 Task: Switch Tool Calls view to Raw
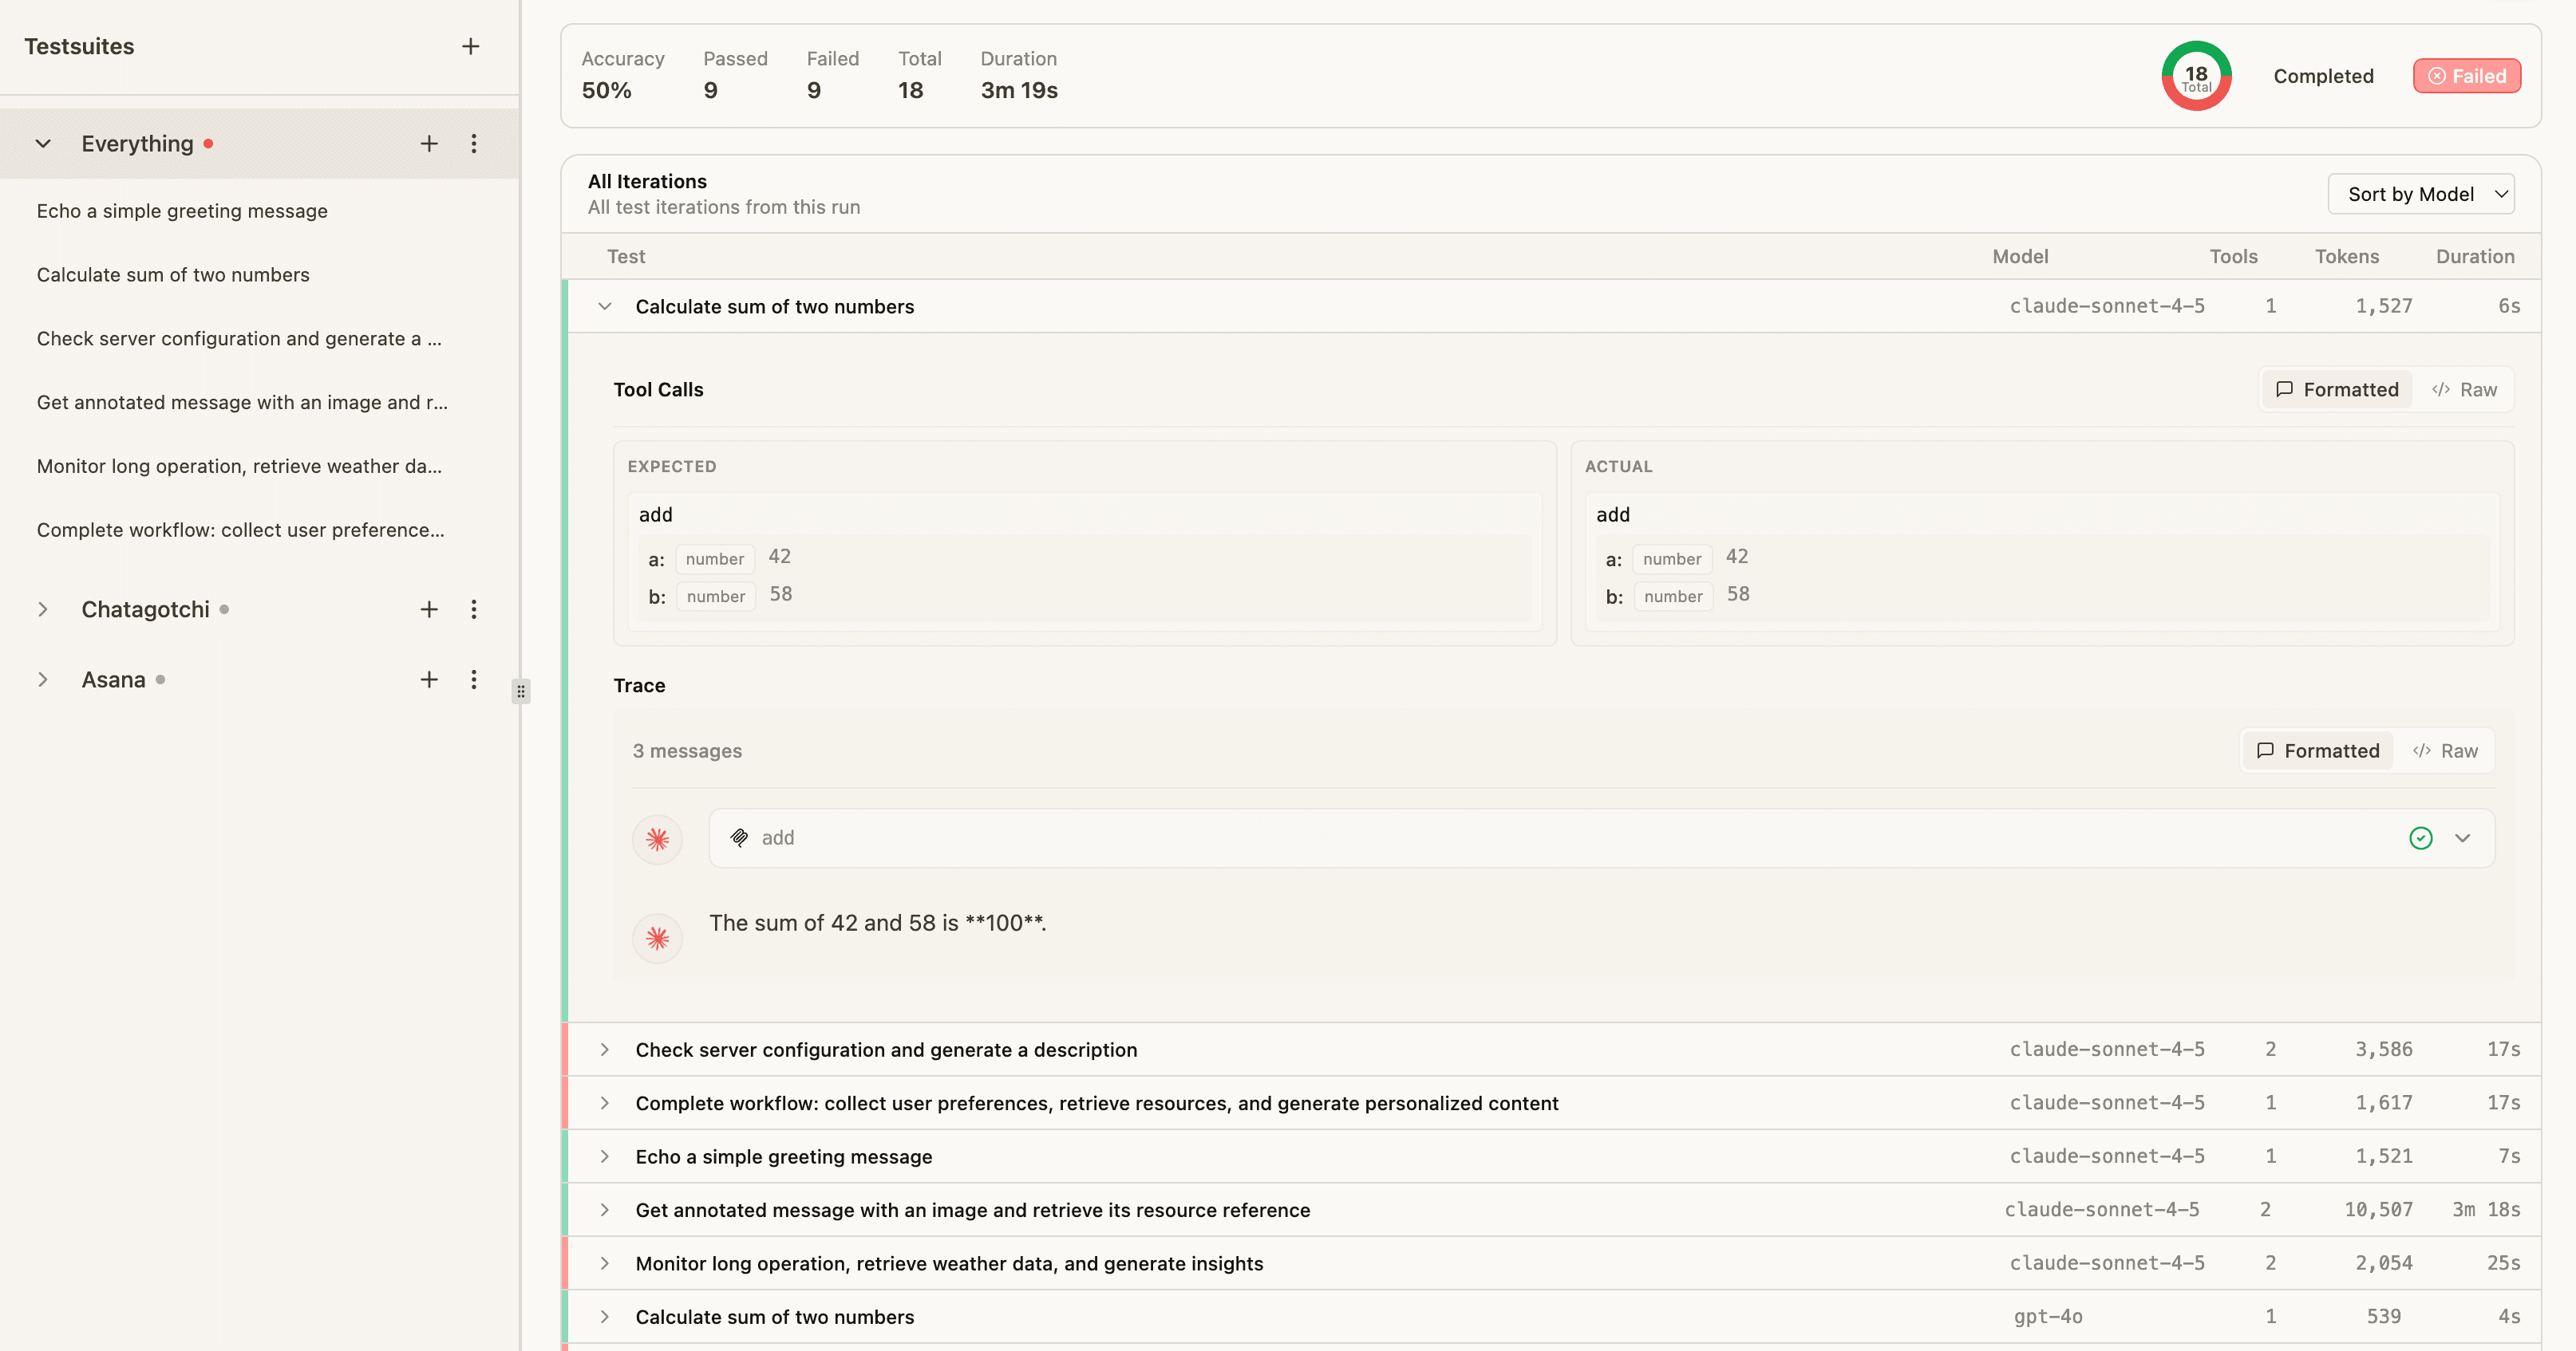(2464, 390)
